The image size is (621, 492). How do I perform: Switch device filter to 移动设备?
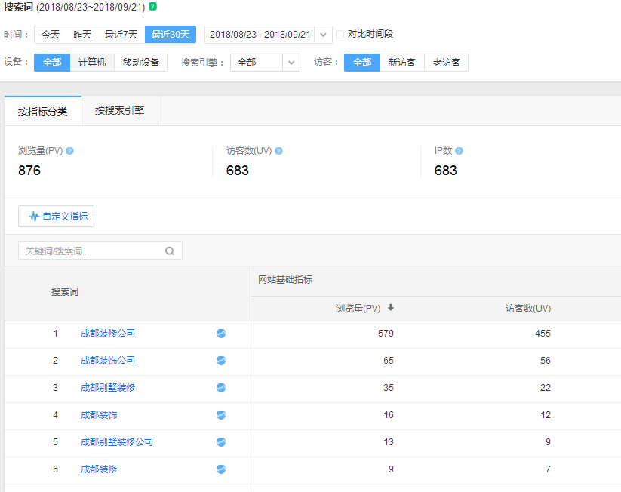tap(142, 62)
